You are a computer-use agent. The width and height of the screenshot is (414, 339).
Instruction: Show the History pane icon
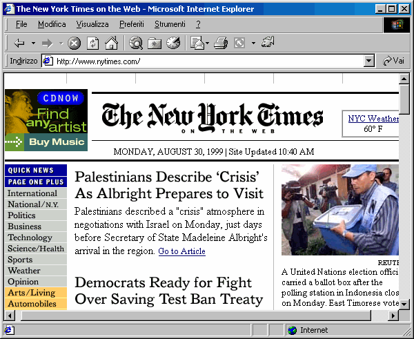click(172, 43)
